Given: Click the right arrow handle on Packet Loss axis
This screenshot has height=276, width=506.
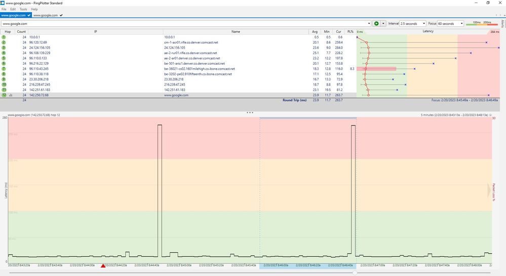Looking at the screenshot, I should [x=489, y=191].
